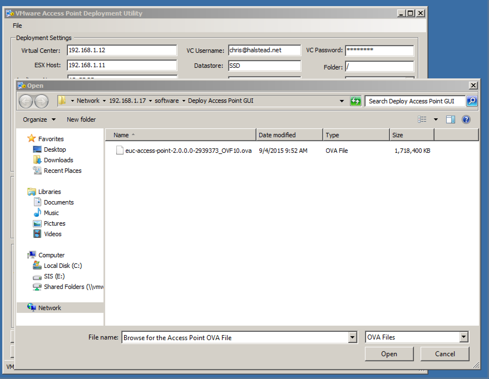Toggle the preview pane icon
489x379 pixels.
[450, 119]
